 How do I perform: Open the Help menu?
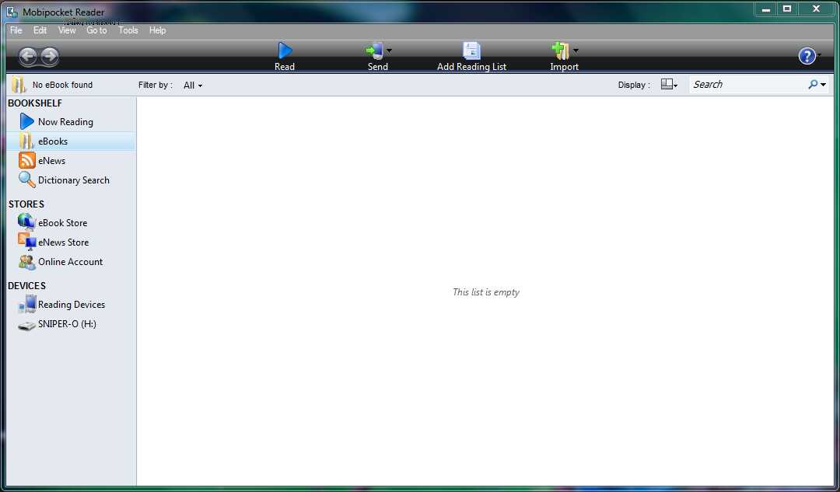click(157, 30)
